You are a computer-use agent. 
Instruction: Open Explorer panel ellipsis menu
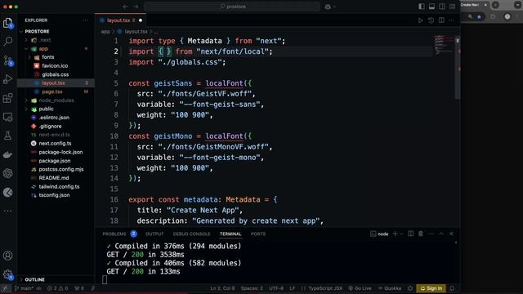click(85, 20)
